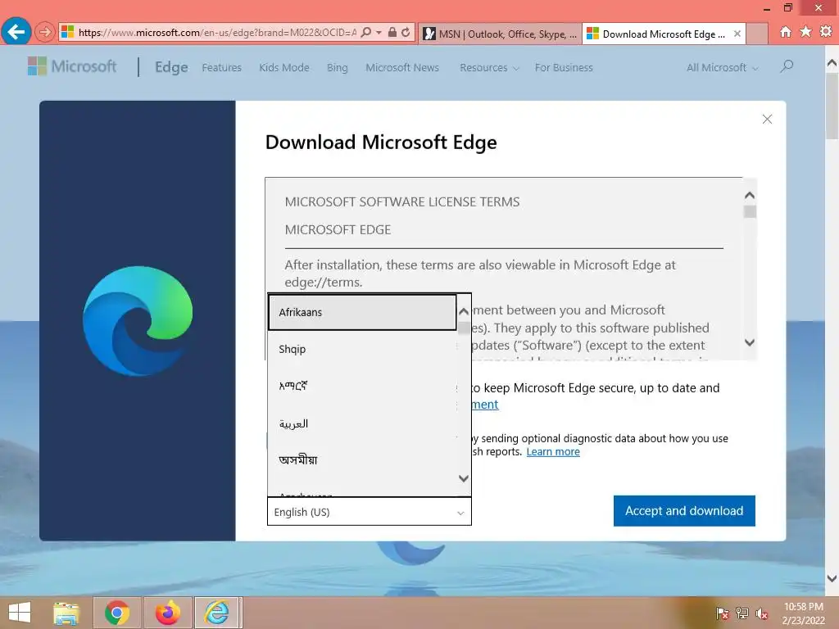Click the search magnifier in address bar

[366, 33]
